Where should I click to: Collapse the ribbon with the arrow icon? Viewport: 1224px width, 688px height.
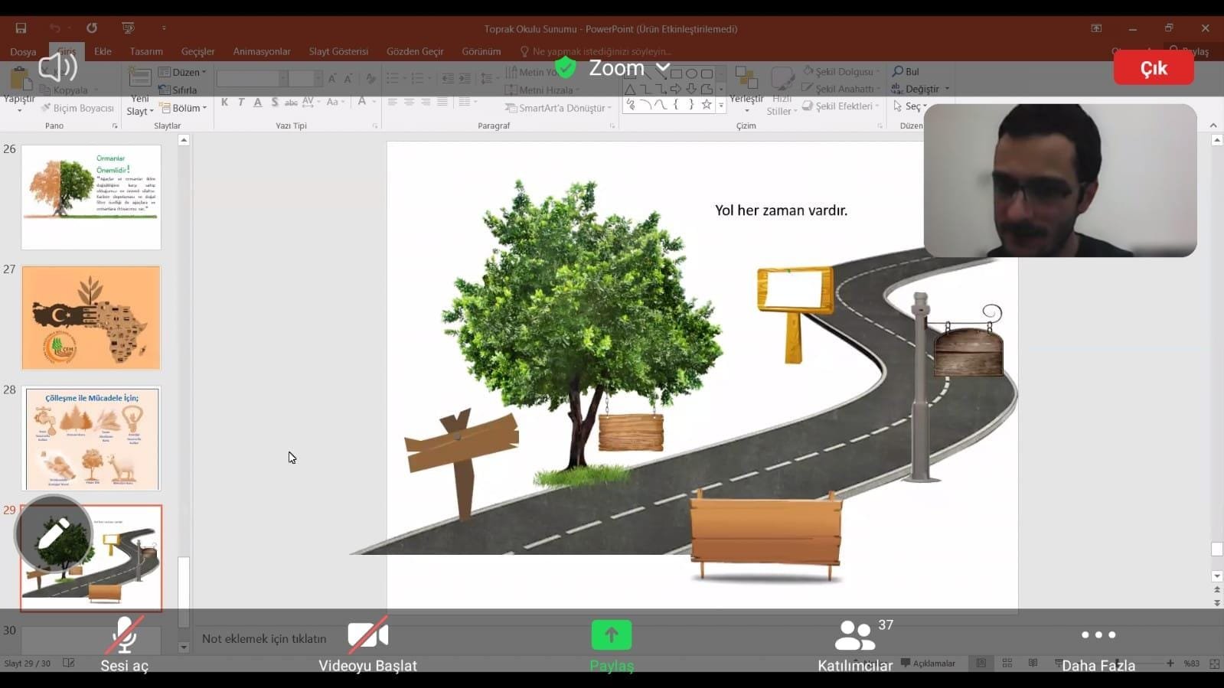(1213, 126)
